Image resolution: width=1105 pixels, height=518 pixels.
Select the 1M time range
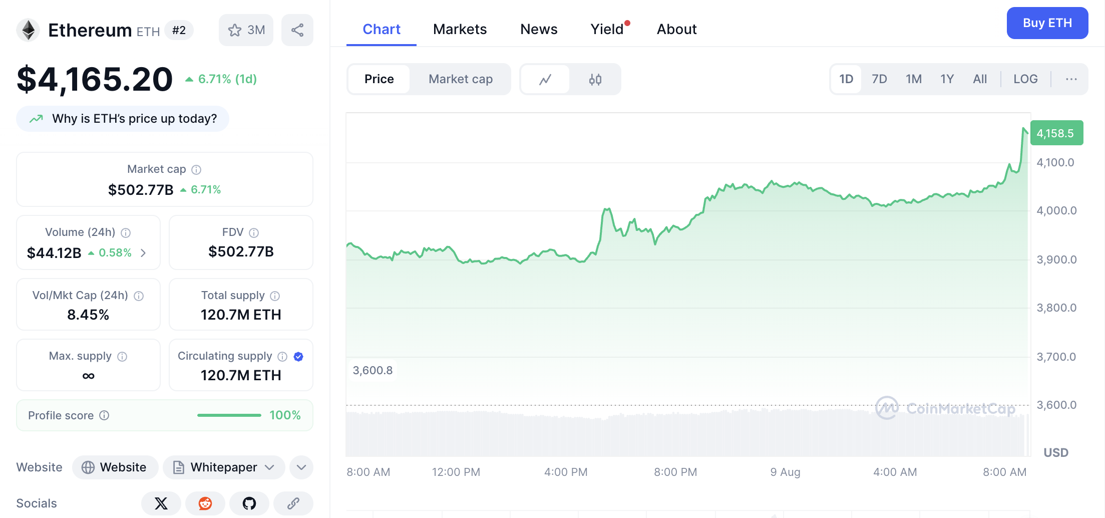914,79
